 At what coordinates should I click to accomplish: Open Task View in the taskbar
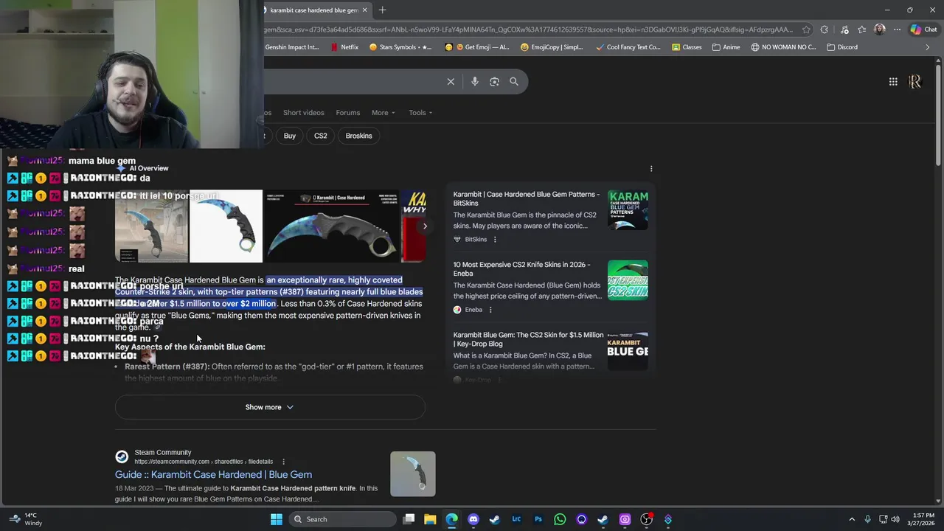(409, 519)
